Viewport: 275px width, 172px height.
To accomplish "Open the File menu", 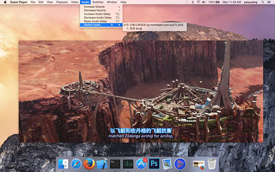I will pyautogui.click(x=33, y=2).
